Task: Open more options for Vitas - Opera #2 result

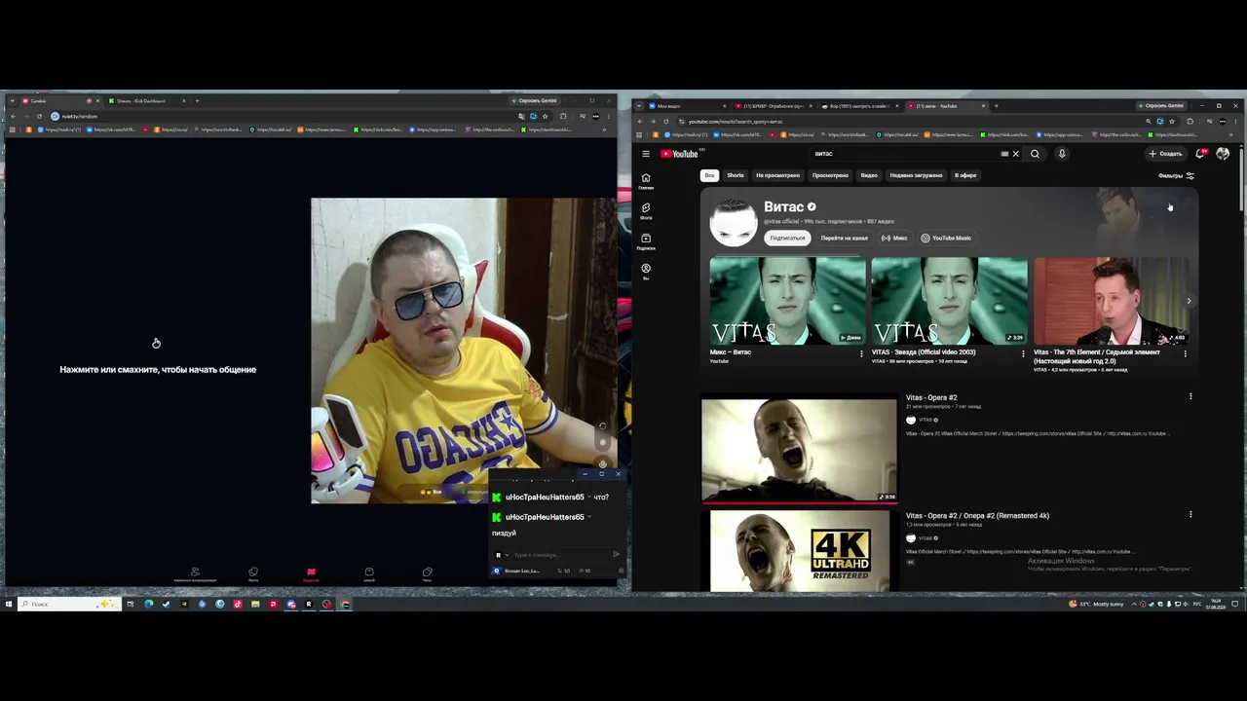Action: tap(1190, 396)
